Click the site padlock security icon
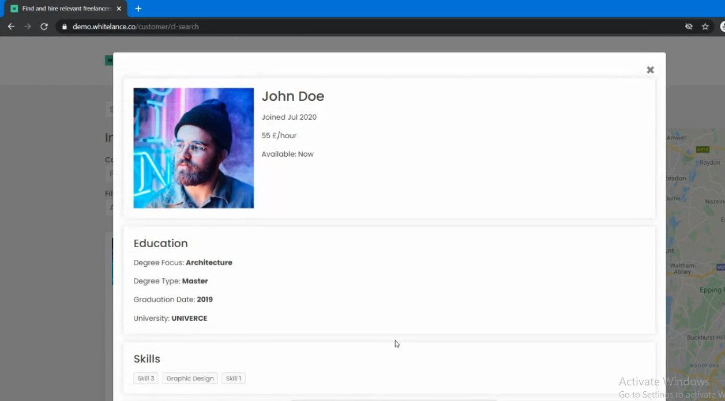The width and height of the screenshot is (725, 401). click(x=64, y=27)
